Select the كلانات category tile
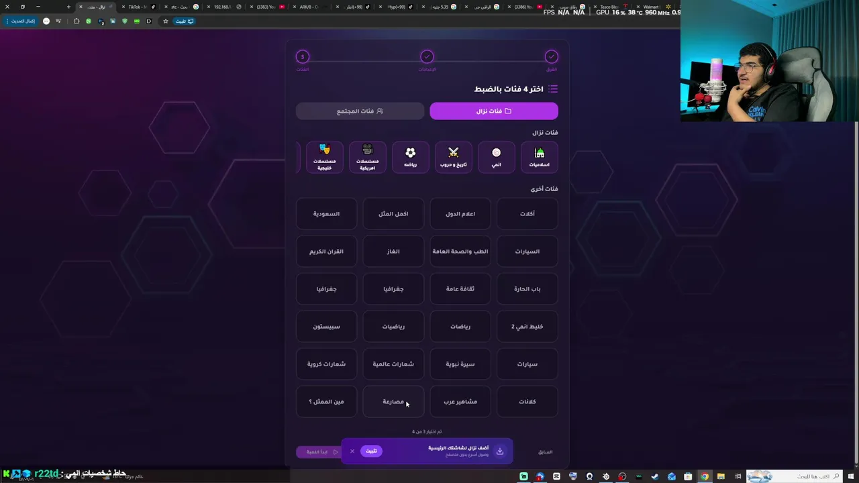The height and width of the screenshot is (483, 859). pyautogui.click(x=527, y=402)
